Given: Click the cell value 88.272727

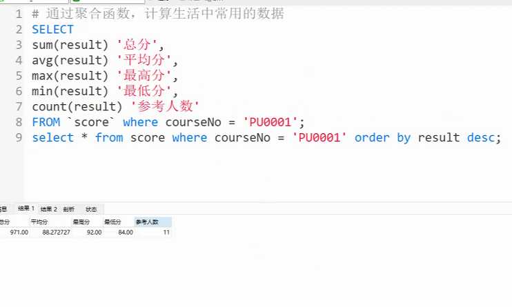Looking at the screenshot, I should (56, 232).
